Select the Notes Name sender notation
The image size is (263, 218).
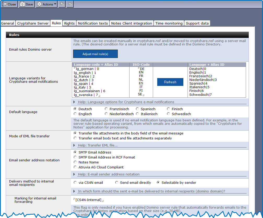(x=75, y=162)
